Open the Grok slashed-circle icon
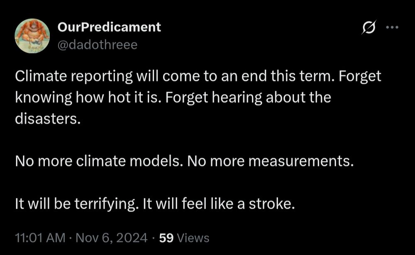415x255 pixels. (369, 27)
